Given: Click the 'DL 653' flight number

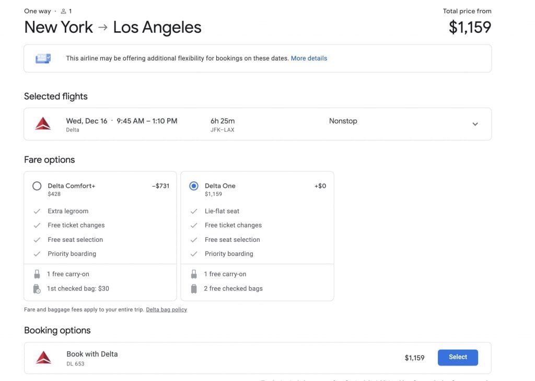Looking at the screenshot, I should (x=75, y=364).
